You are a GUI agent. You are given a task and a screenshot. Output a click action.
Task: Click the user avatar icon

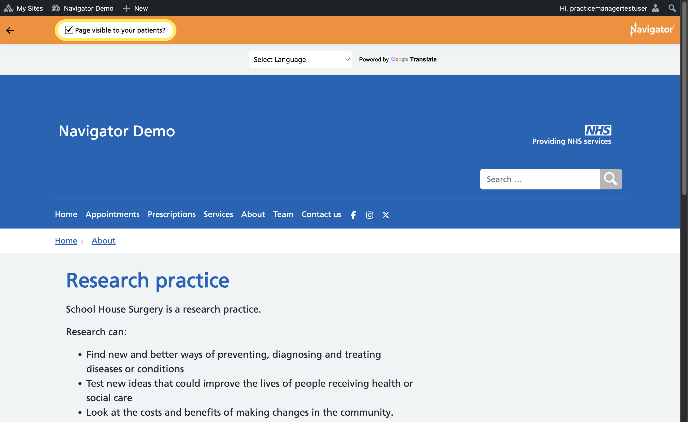655,8
